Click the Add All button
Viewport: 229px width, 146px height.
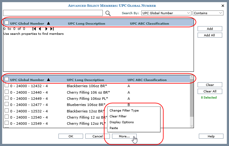click(x=210, y=35)
